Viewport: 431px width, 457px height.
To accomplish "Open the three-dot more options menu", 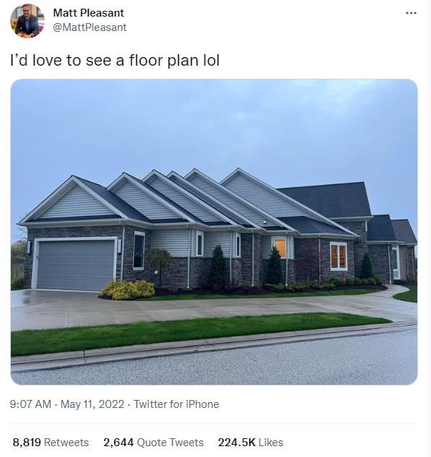I will click(x=411, y=13).
